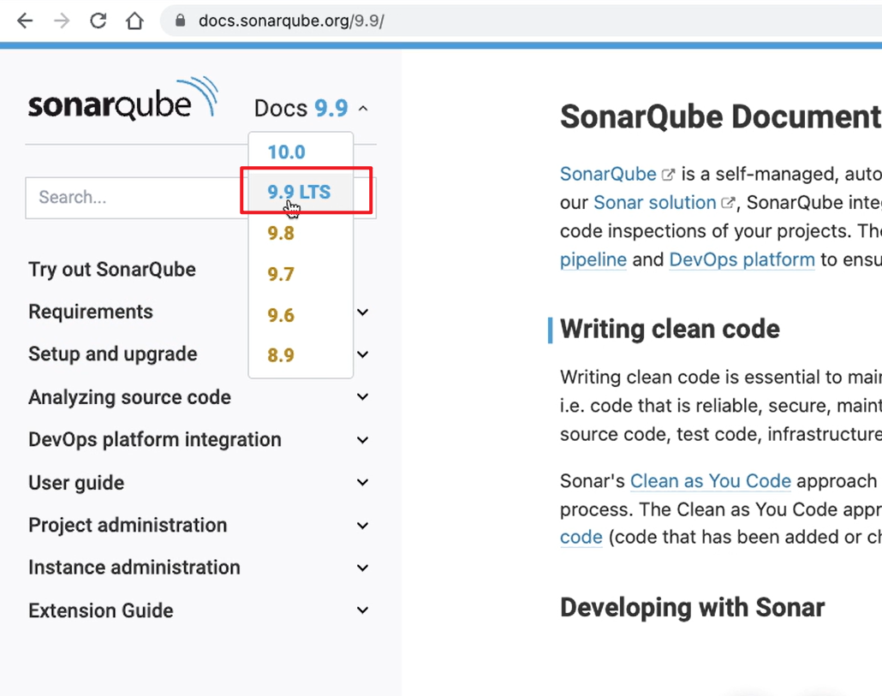Open Extension Guide sidebar item
Image resolution: width=882 pixels, height=696 pixels.
[x=101, y=610]
